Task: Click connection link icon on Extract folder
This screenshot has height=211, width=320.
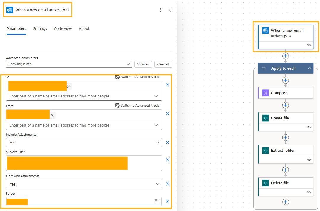Action: (x=309, y=159)
